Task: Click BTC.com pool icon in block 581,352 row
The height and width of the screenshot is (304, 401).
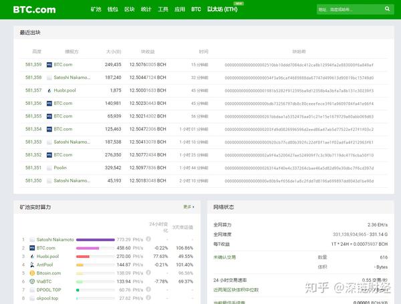Action: click(x=49, y=155)
